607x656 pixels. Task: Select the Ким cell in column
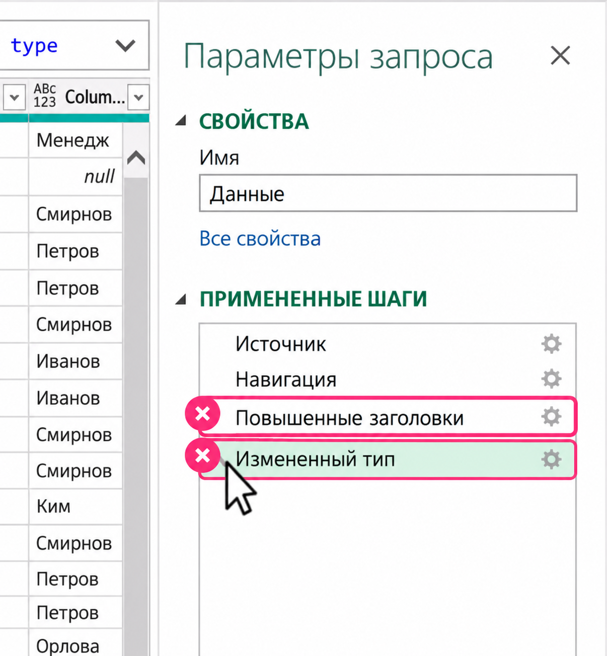coord(75,507)
